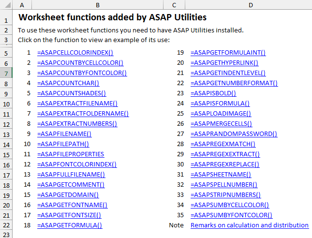Select the cell containing number 35

[x=180, y=215]
